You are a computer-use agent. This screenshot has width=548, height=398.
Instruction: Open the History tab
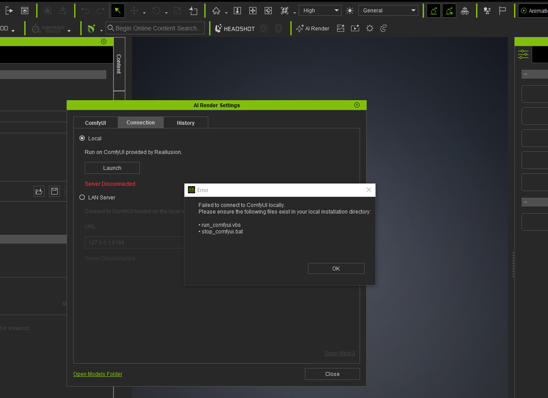(x=185, y=123)
